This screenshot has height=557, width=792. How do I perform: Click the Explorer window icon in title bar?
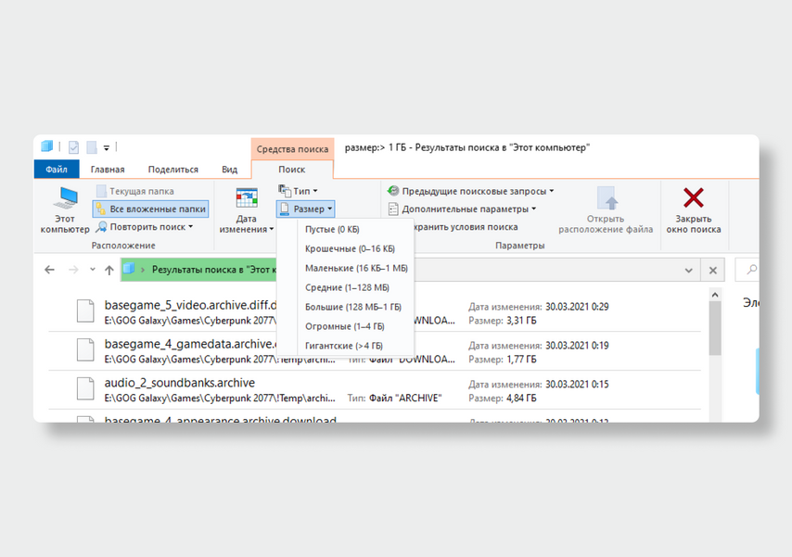coord(47,147)
